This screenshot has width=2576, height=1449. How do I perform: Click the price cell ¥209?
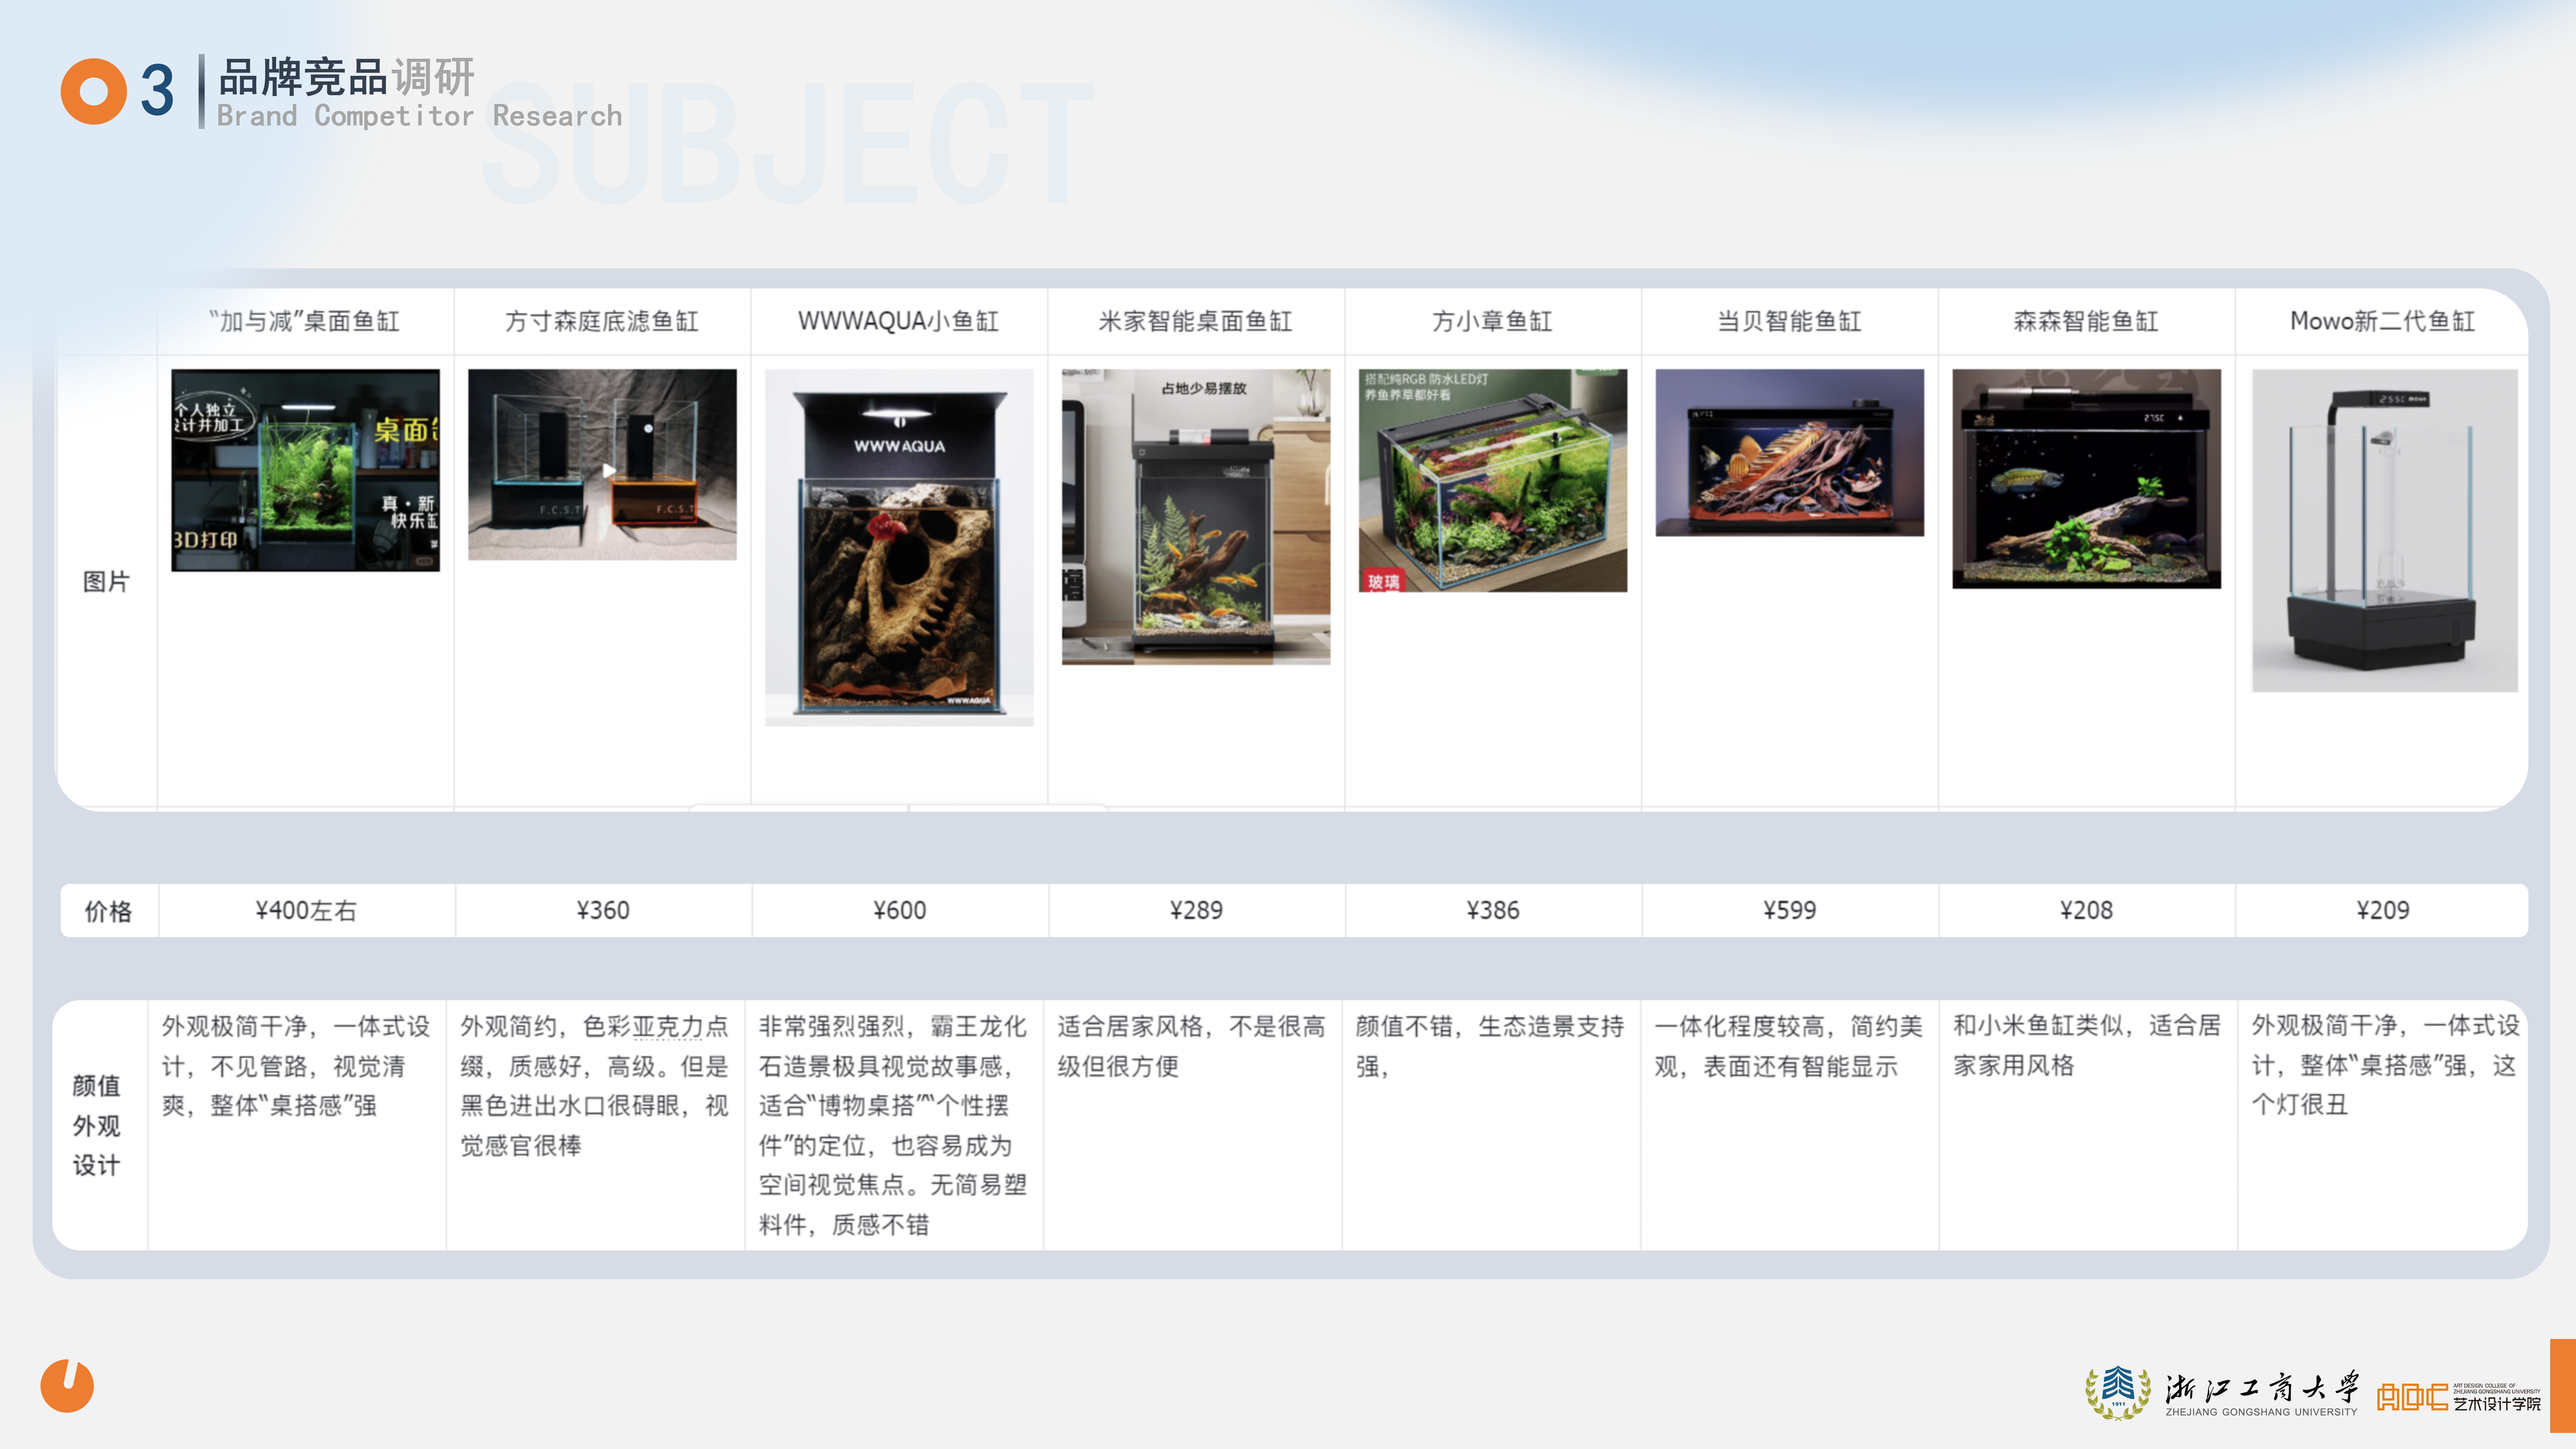(2382, 910)
